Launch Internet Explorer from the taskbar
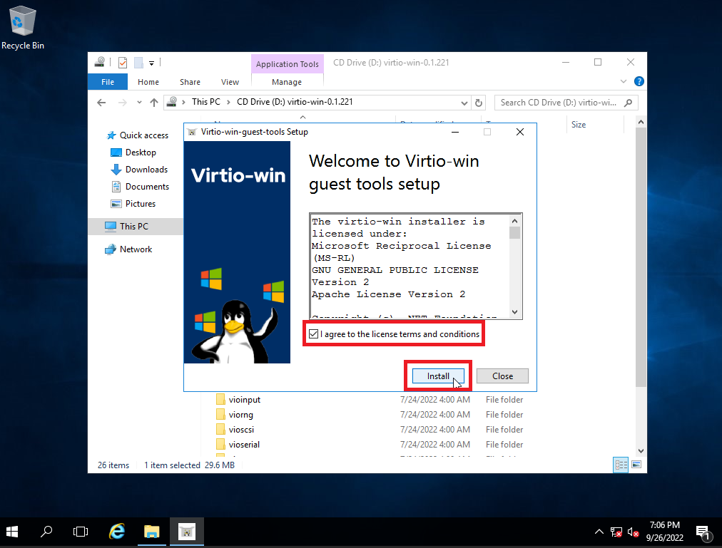The height and width of the screenshot is (548, 722). [117, 532]
